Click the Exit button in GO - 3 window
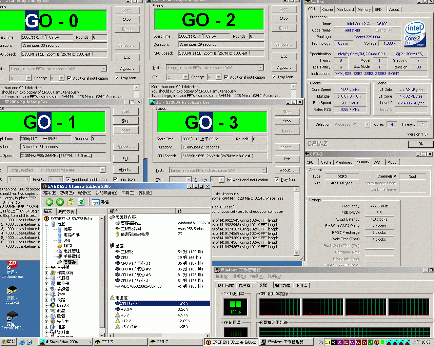Screen dimensions: 434x347 [287, 159]
